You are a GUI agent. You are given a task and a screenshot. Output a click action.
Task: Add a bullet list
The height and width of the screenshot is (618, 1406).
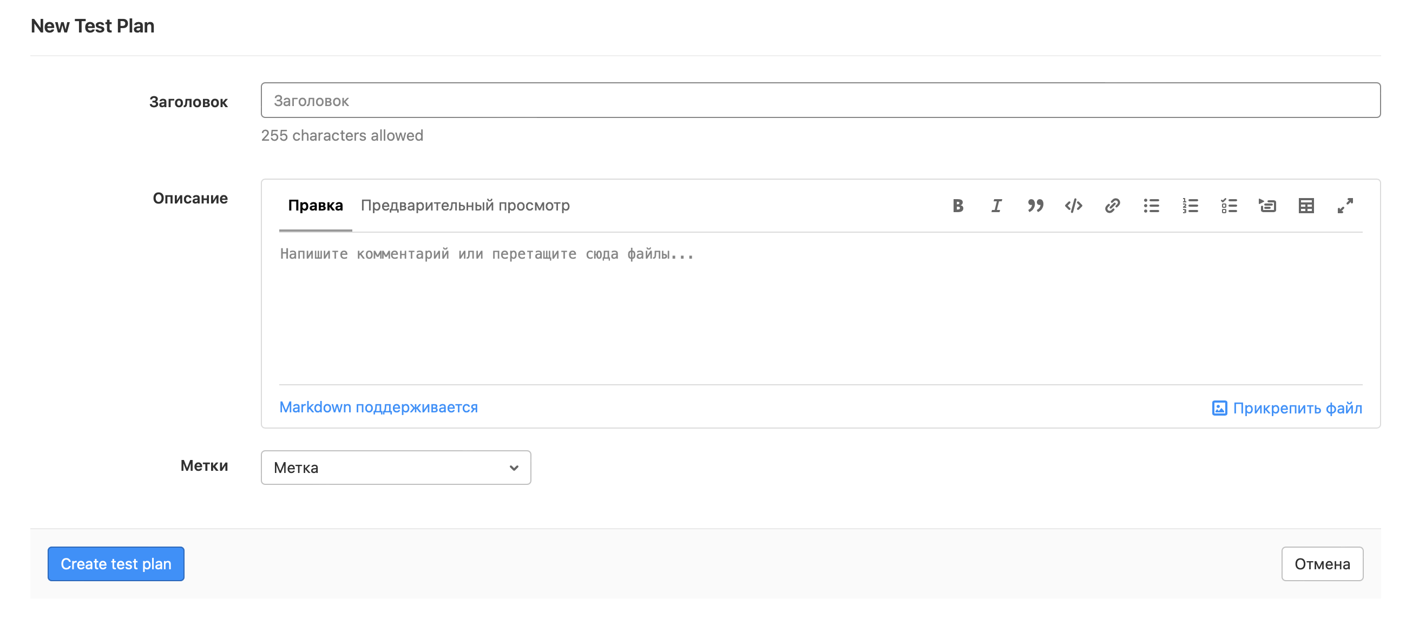(x=1151, y=206)
